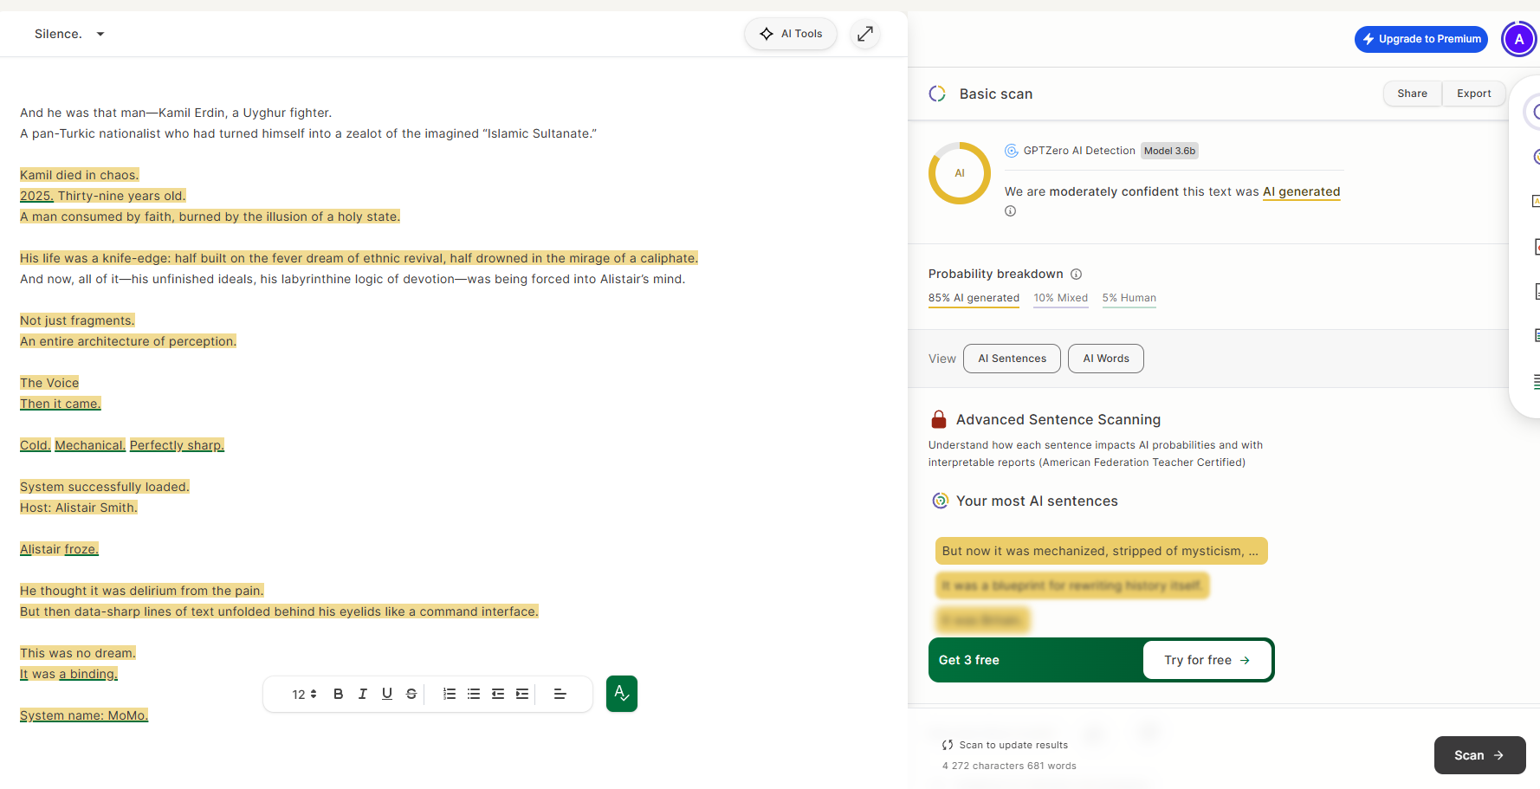Click the Probability breakdown info icon

pos(1076,274)
